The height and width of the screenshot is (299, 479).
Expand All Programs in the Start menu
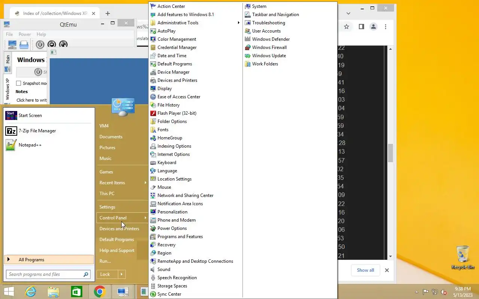pyautogui.click(x=49, y=260)
